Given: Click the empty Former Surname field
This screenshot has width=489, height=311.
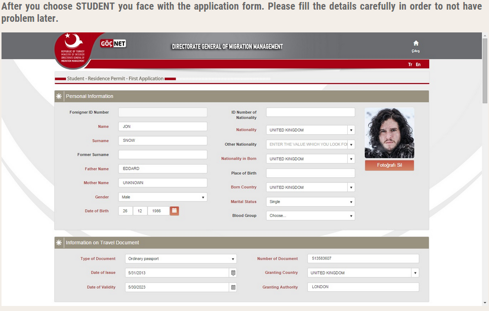Looking at the screenshot, I should tap(163, 154).
